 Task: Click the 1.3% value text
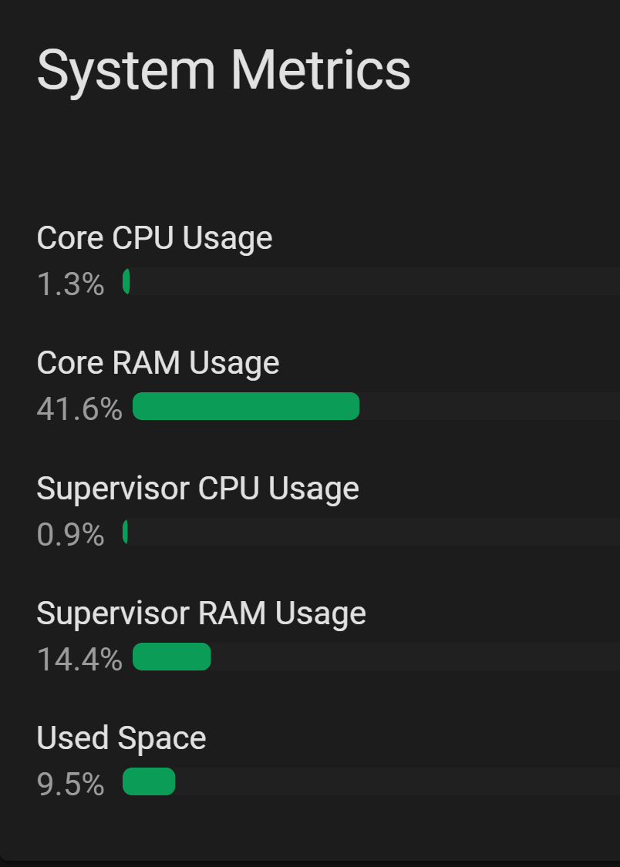click(69, 284)
